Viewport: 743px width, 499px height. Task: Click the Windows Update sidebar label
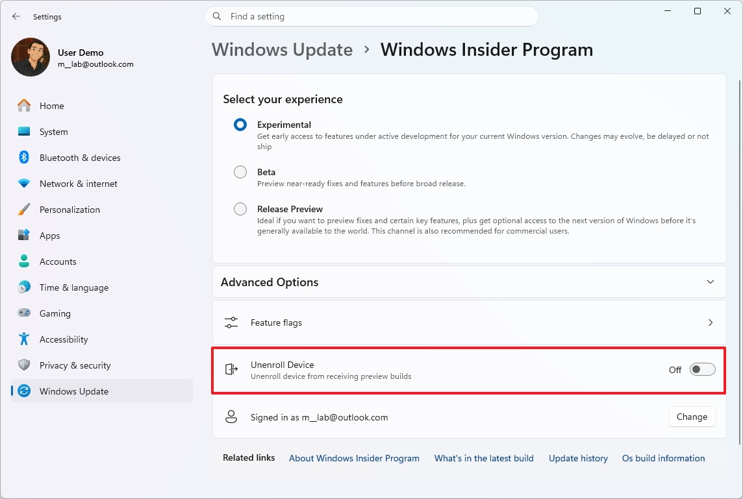(x=74, y=391)
